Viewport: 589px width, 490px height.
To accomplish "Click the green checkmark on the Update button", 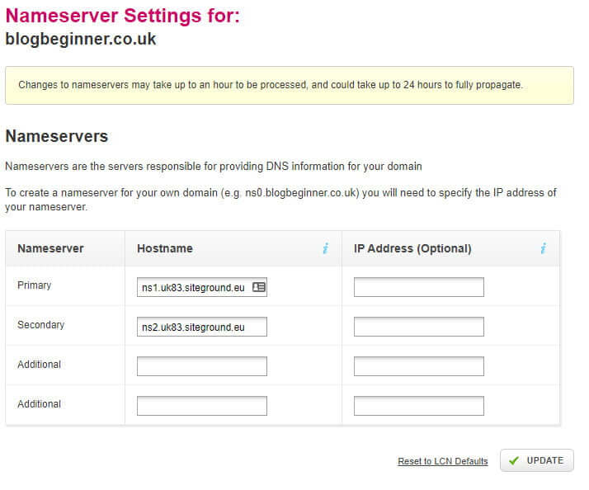I will pos(513,460).
